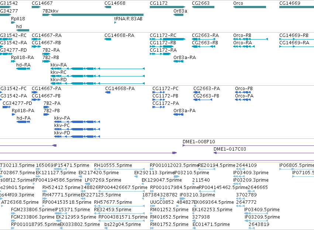Click the bs22g04.5prime EST label
The image size is (314, 230).
(123, 224)
